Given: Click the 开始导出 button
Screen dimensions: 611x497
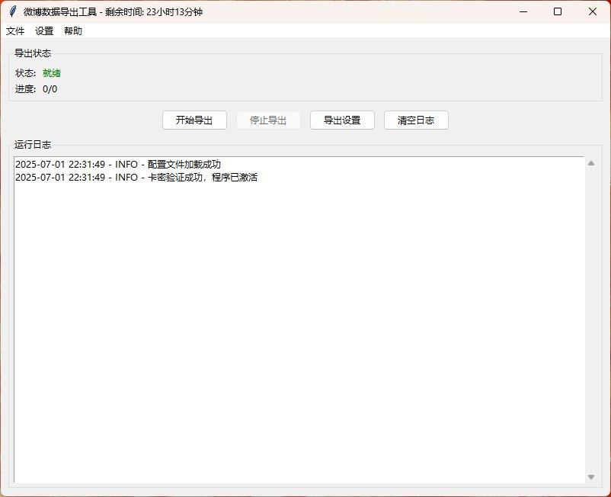Looking at the screenshot, I should pos(194,120).
